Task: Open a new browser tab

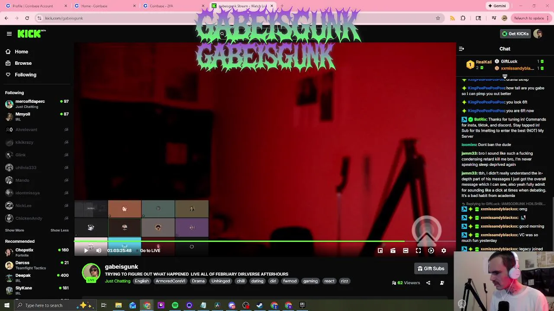Action: pyautogui.click(x=282, y=6)
